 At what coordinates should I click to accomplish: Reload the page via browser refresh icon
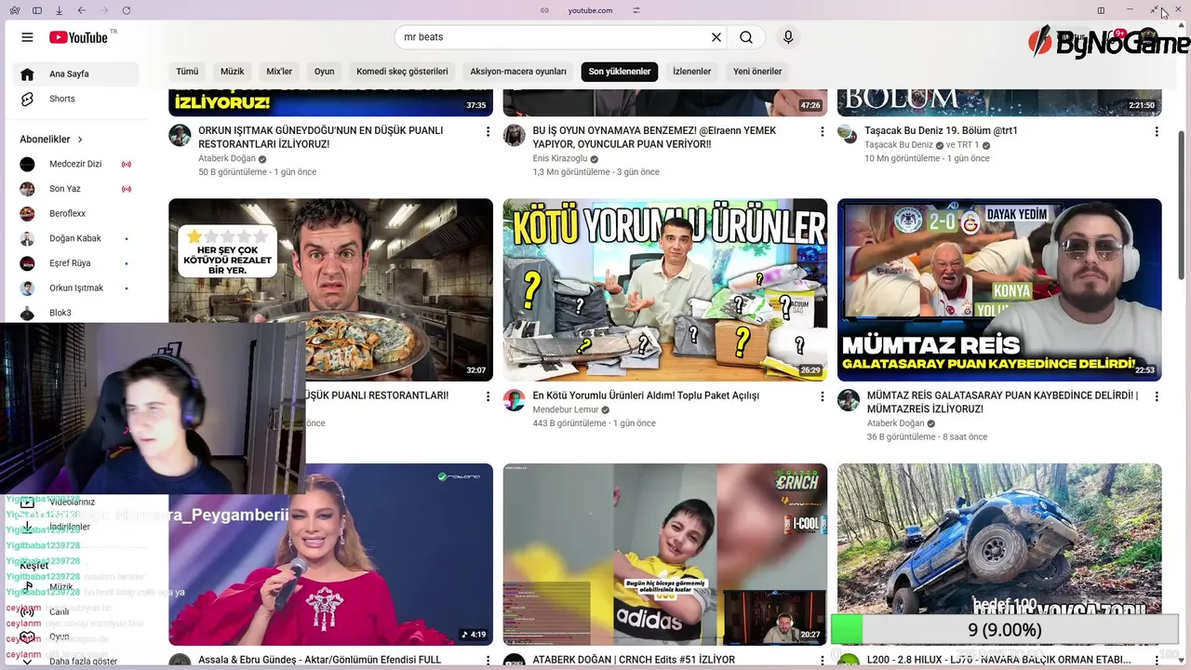[127, 10]
